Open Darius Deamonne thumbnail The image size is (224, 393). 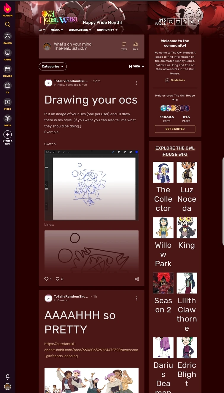[x=163, y=348]
